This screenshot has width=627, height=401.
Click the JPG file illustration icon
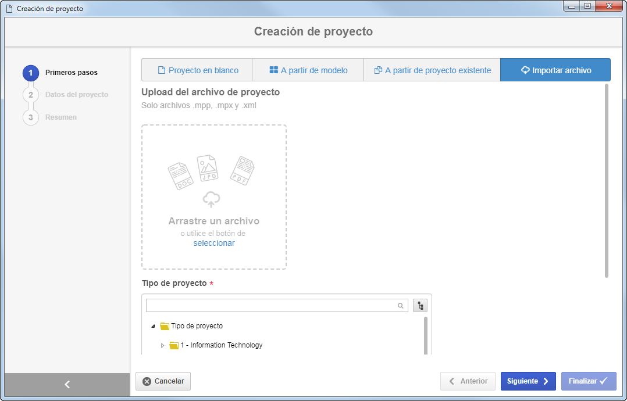208,168
